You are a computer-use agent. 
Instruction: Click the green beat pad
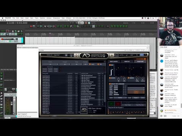111,104
